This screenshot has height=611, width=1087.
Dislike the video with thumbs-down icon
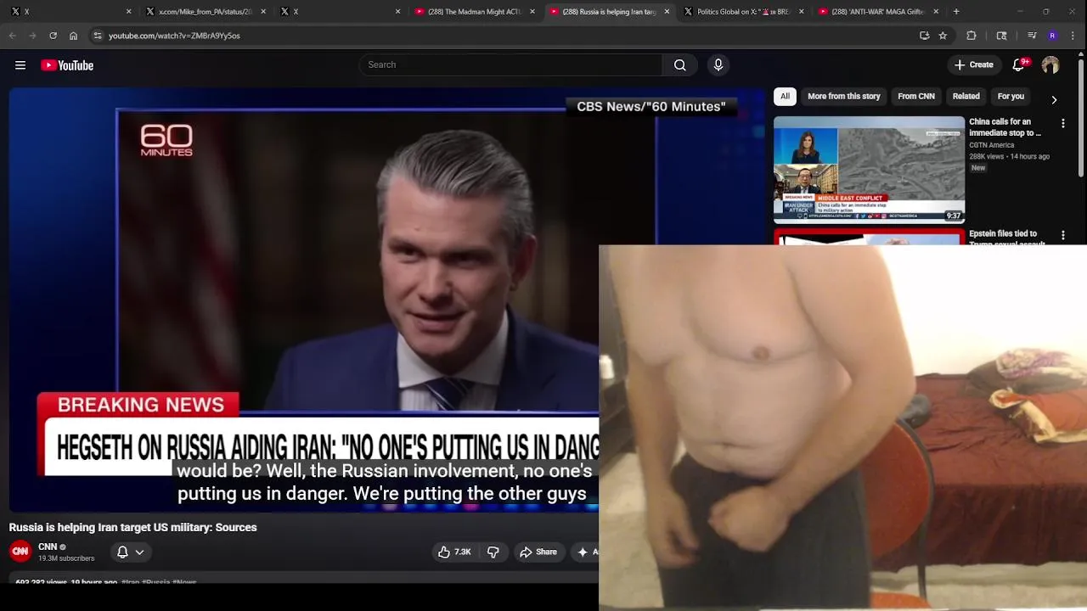pyautogui.click(x=493, y=552)
